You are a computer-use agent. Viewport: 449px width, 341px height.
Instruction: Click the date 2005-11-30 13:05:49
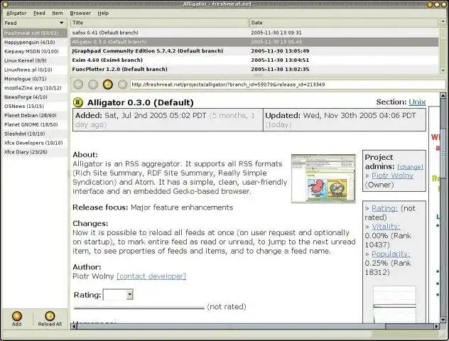click(280, 51)
